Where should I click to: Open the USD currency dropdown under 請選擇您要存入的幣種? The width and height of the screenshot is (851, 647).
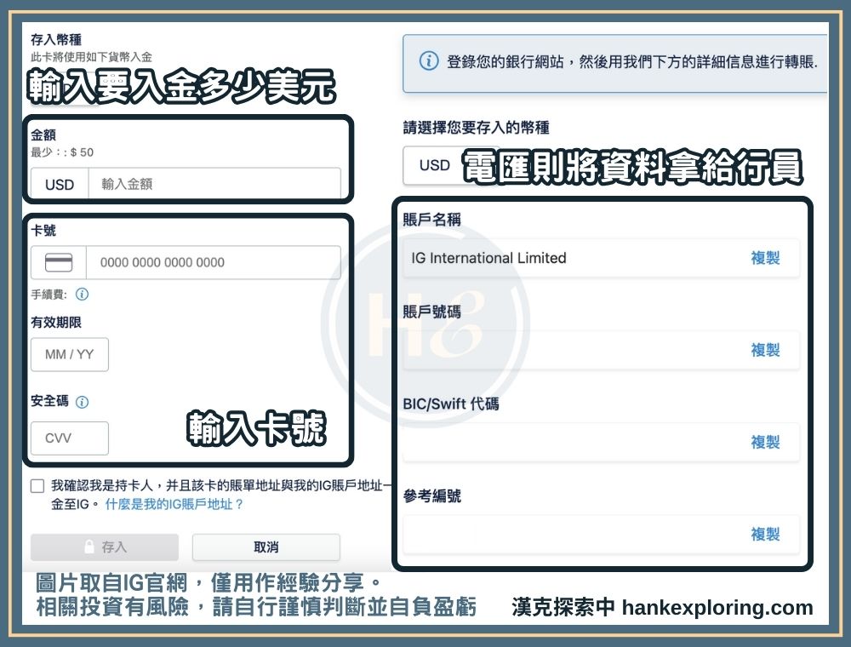(434, 165)
